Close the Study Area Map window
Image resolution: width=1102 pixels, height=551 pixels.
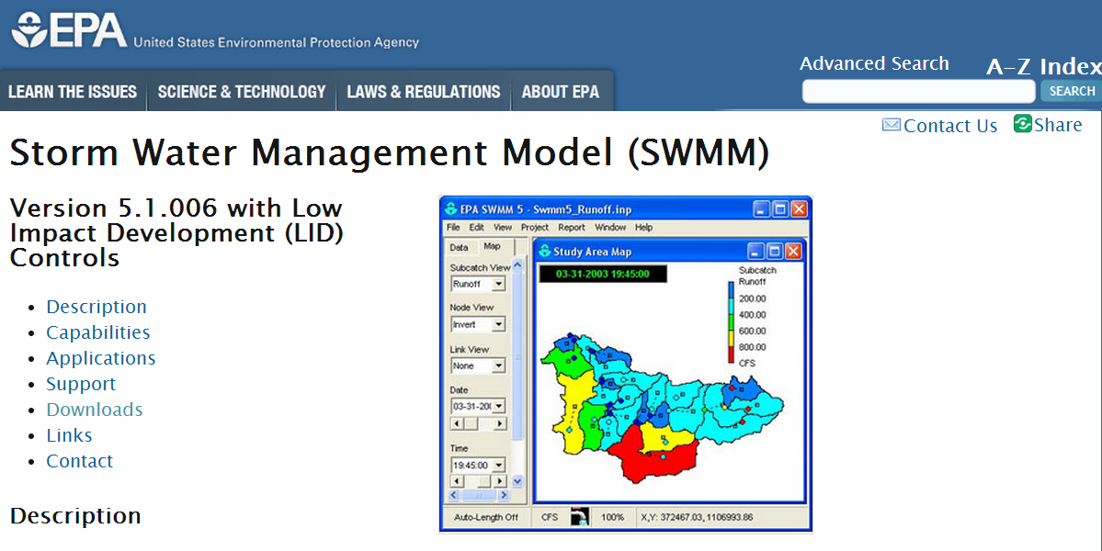pos(793,252)
